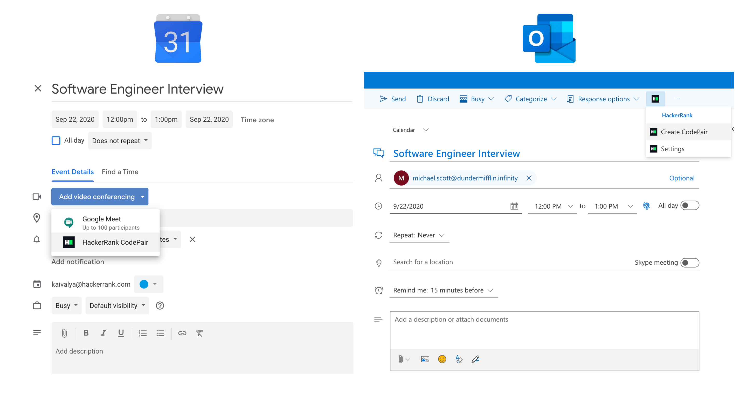
Task: Choose Create CodePair in HackerRank menu
Action: (688, 132)
